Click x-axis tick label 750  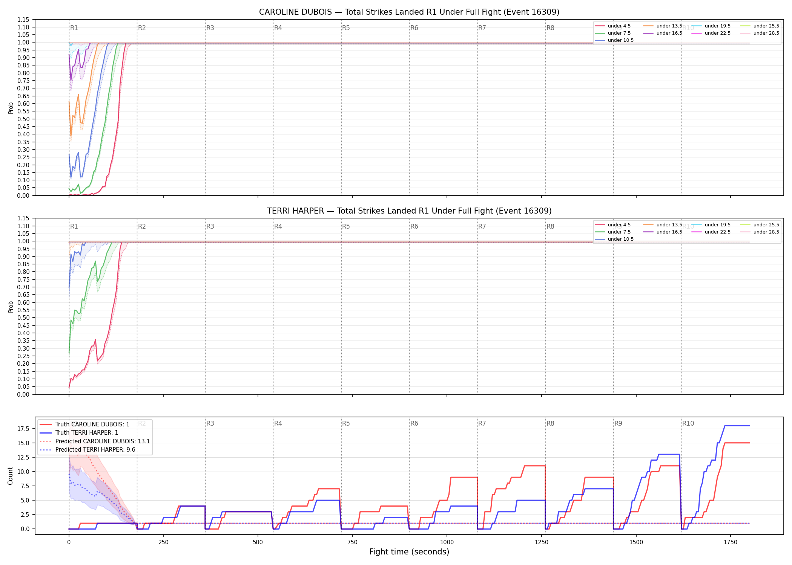pyautogui.click(x=353, y=542)
